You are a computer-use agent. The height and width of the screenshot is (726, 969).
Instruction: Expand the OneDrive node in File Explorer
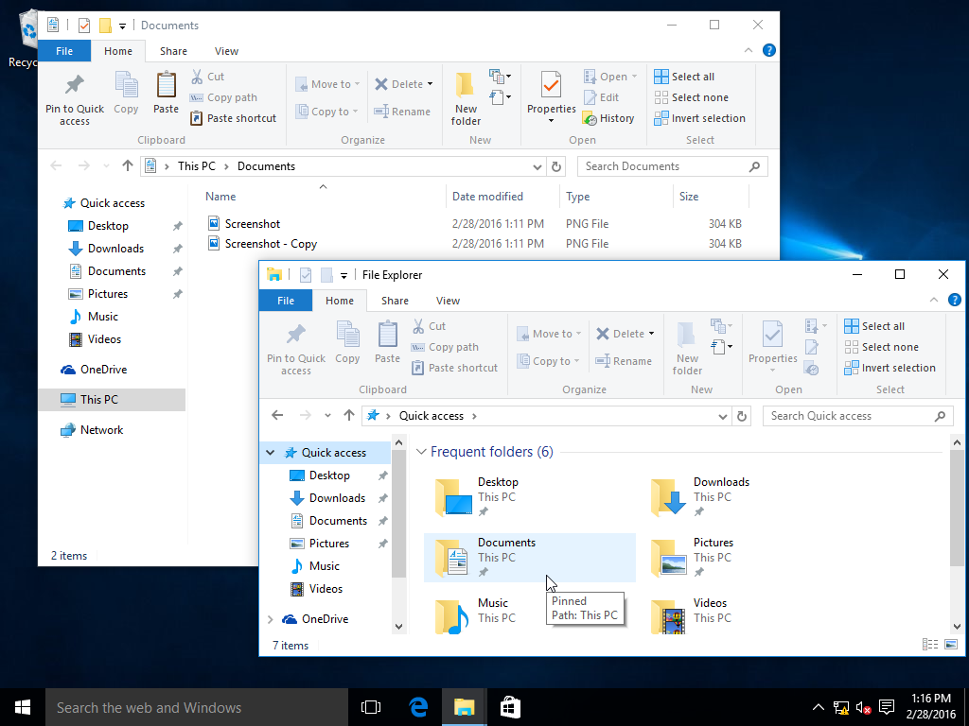(x=270, y=619)
